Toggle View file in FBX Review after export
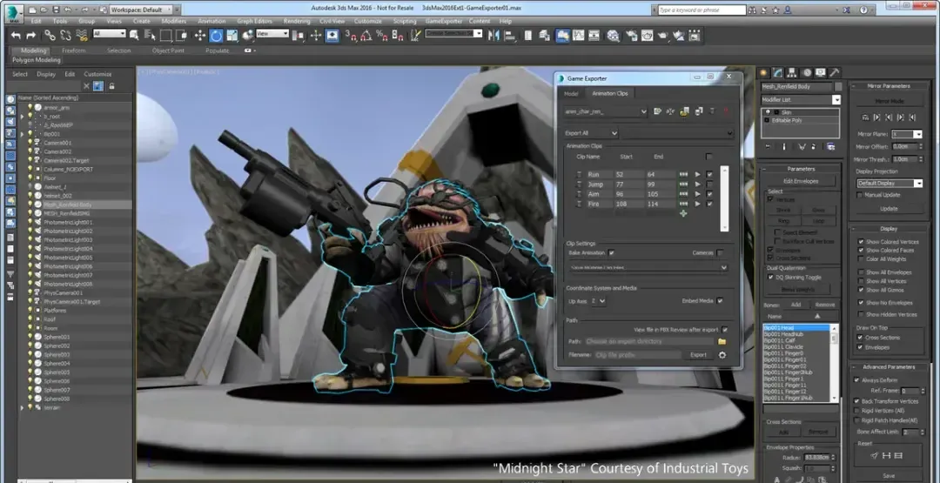The width and height of the screenshot is (940, 483). coord(725,330)
